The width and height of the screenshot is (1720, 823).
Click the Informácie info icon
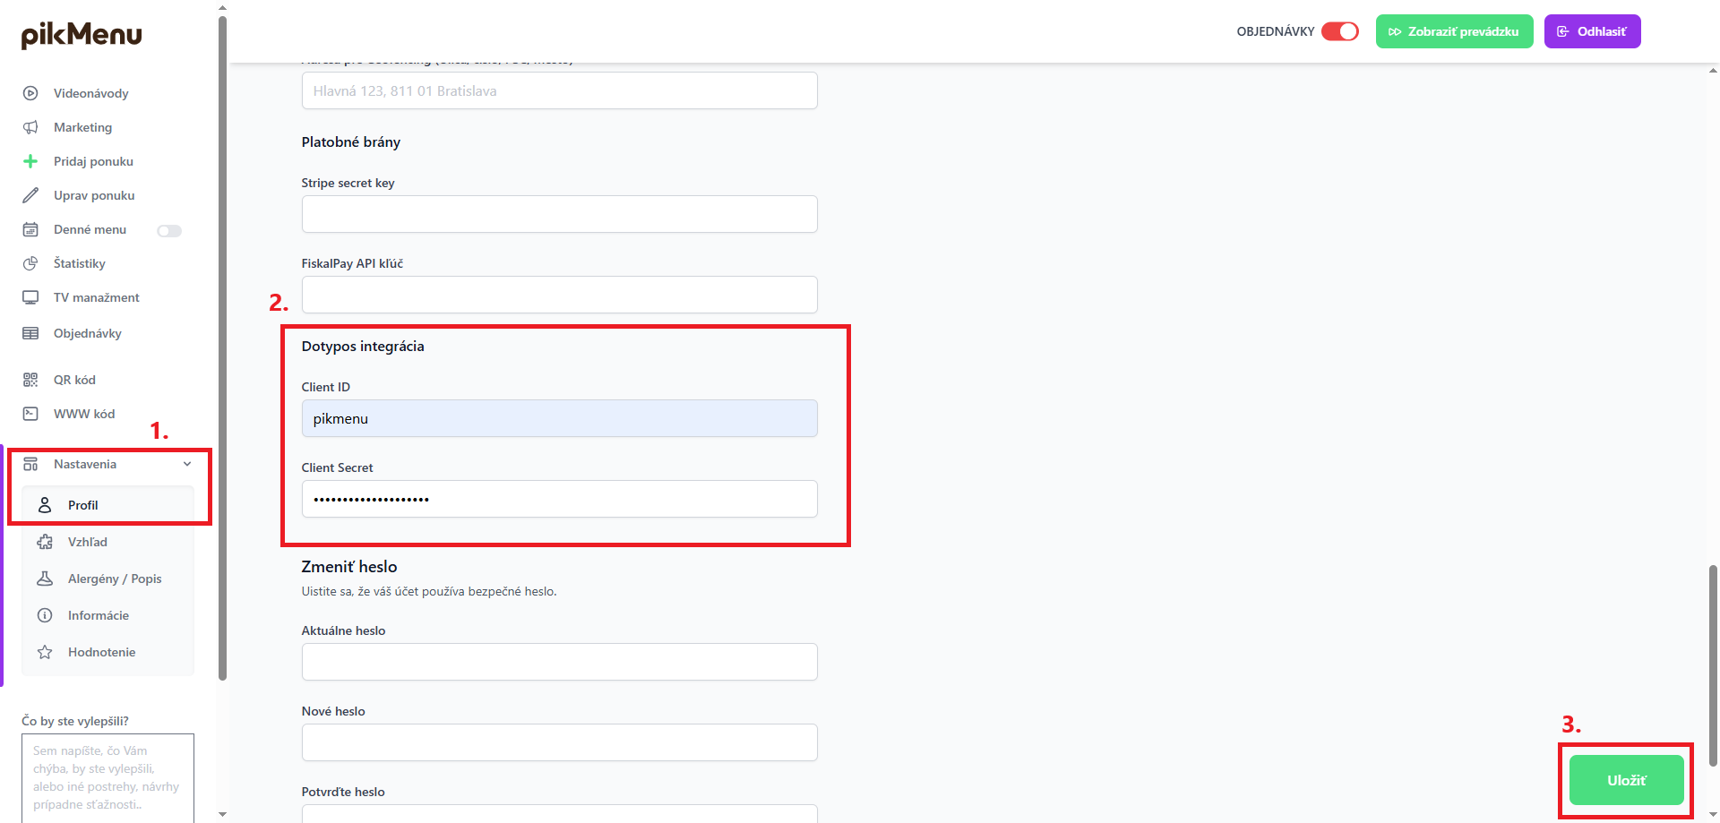(45, 615)
